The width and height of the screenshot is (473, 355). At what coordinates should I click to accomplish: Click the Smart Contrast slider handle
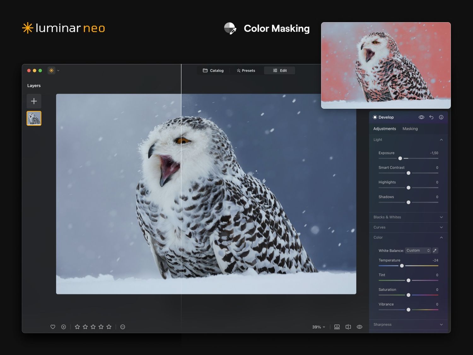click(x=408, y=173)
